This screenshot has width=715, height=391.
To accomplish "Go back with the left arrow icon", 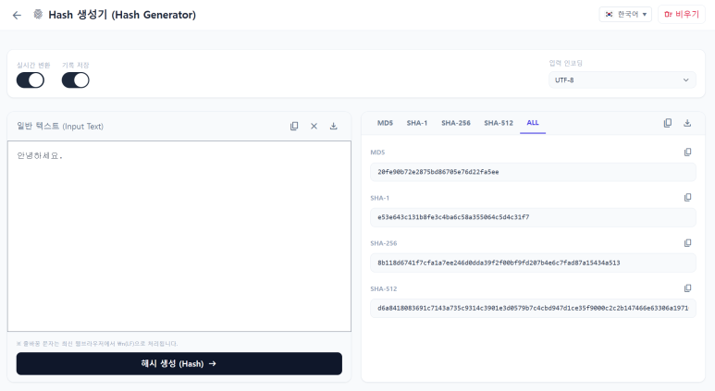I will 17,15.
